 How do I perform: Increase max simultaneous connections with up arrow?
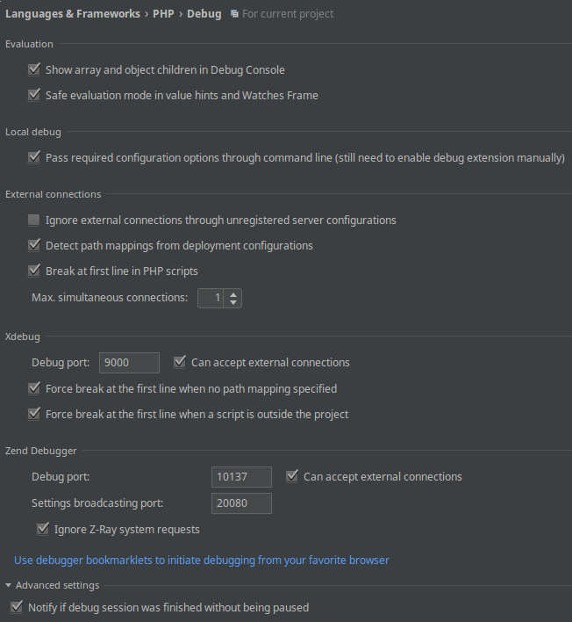[232, 293]
